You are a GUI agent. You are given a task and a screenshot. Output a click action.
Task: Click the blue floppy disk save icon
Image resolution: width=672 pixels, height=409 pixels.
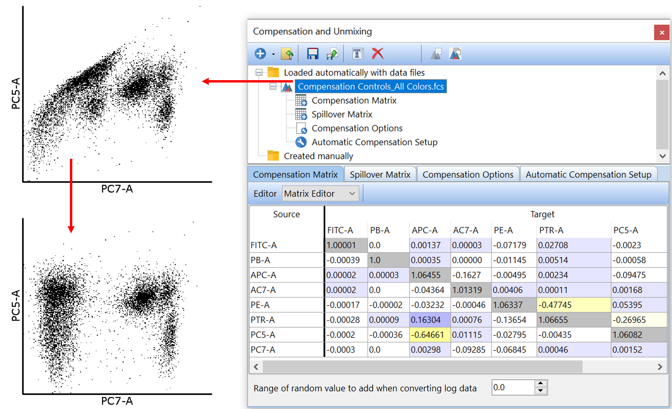(x=312, y=54)
